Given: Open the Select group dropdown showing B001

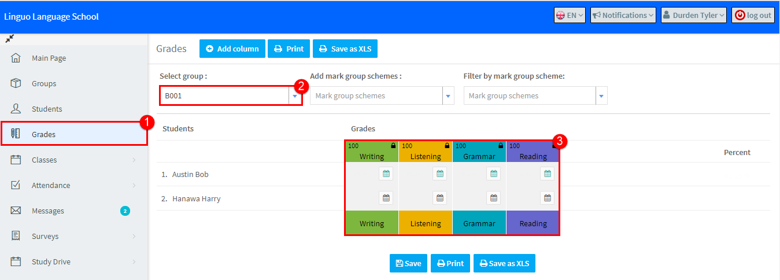Looking at the screenshot, I should coord(231,96).
